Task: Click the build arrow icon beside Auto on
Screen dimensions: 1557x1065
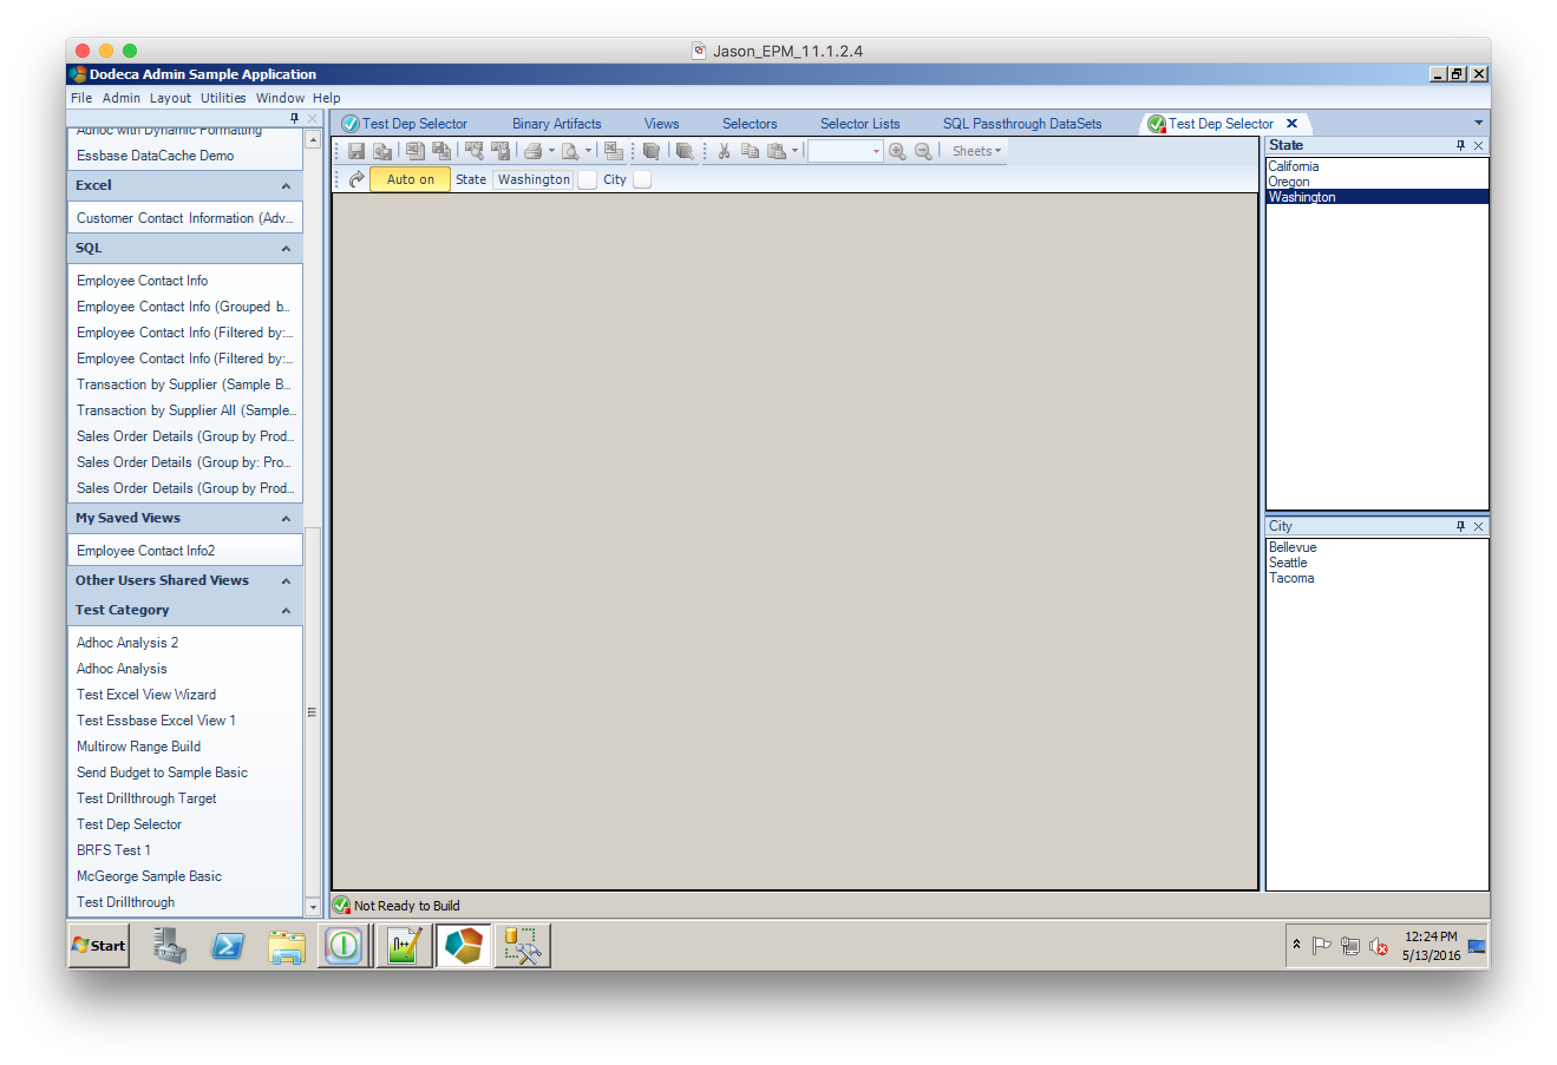Action: coord(356,179)
